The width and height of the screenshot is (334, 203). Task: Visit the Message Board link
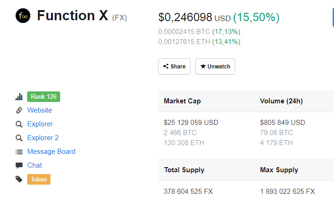pos(51,152)
